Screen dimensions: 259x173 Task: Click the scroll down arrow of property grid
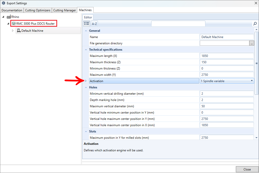click(256, 137)
